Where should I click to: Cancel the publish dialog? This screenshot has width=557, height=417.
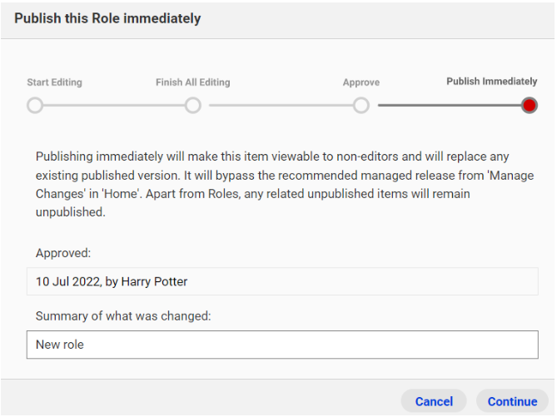(434, 401)
